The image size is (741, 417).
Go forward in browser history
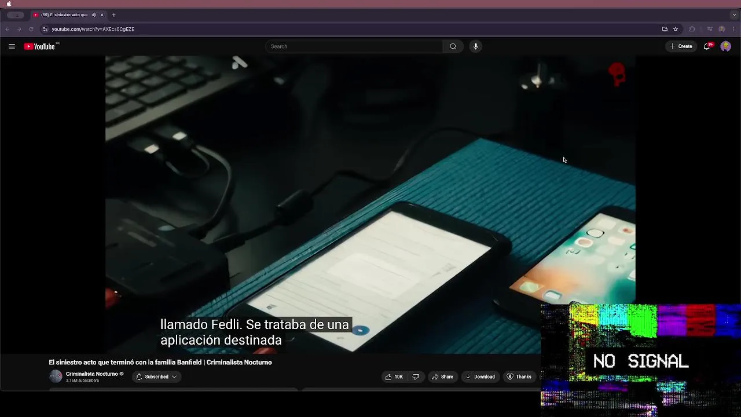[x=19, y=29]
